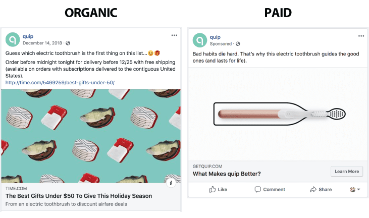Open the quip page name on the paid post
The height and width of the screenshot is (218, 369).
pyautogui.click(x=215, y=37)
